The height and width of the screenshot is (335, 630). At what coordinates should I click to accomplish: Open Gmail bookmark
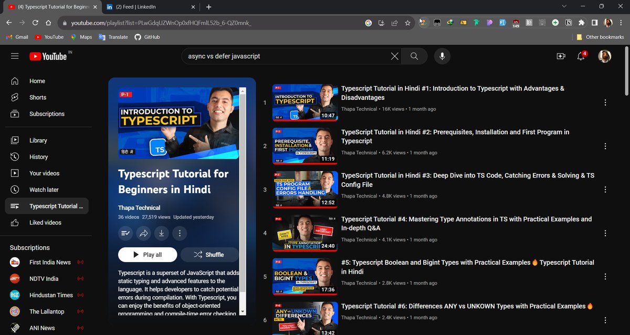pos(17,37)
